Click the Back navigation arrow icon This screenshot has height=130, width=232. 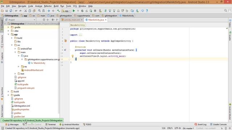pos(49,11)
